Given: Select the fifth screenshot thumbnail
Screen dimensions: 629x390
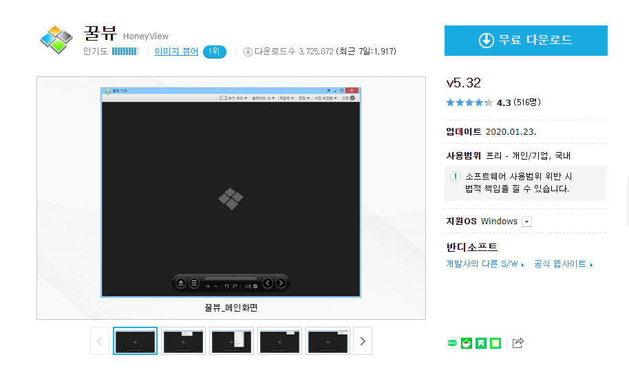Looking at the screenshot, I should [328, 341].
